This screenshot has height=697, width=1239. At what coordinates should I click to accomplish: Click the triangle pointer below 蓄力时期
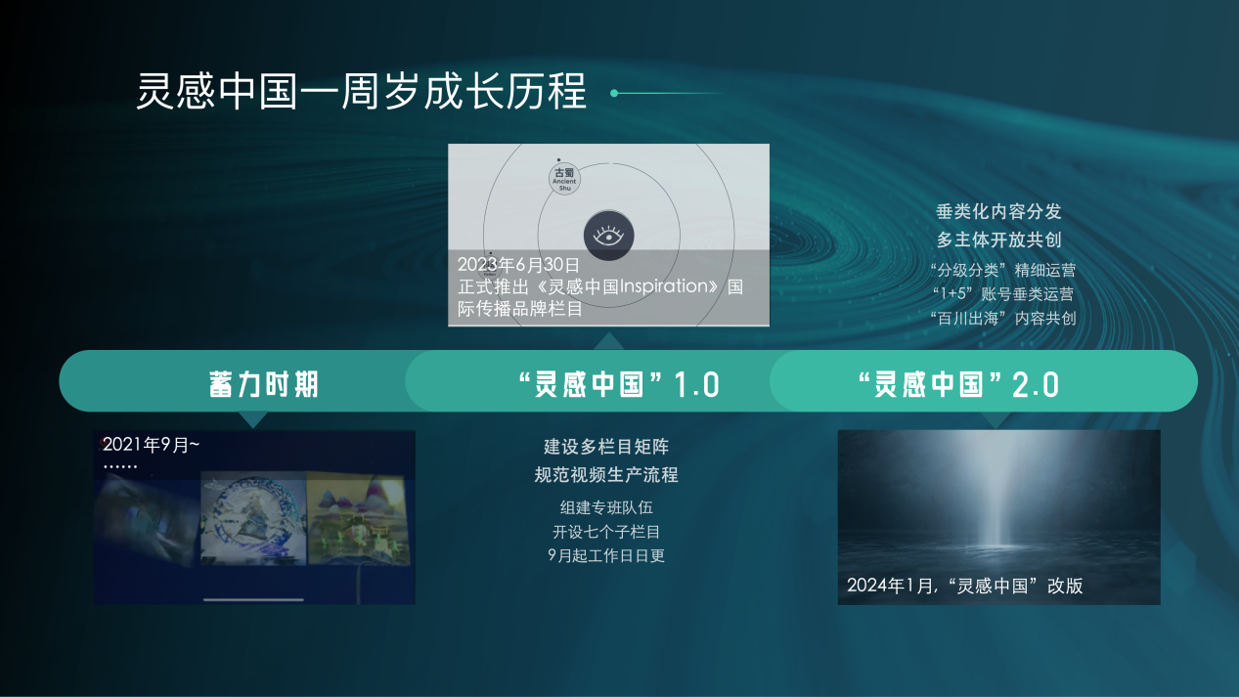coord(253,419)
